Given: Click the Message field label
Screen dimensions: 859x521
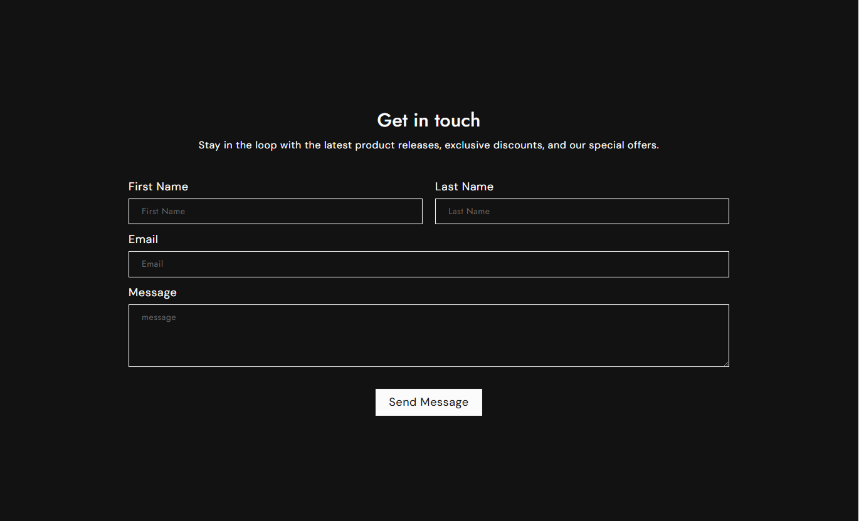Looking at the screenshot, I should pos(152,292).
